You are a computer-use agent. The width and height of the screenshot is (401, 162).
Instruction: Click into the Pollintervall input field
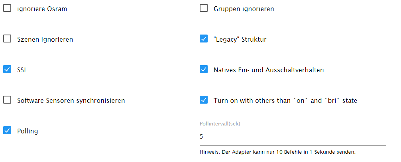[293, 137]
